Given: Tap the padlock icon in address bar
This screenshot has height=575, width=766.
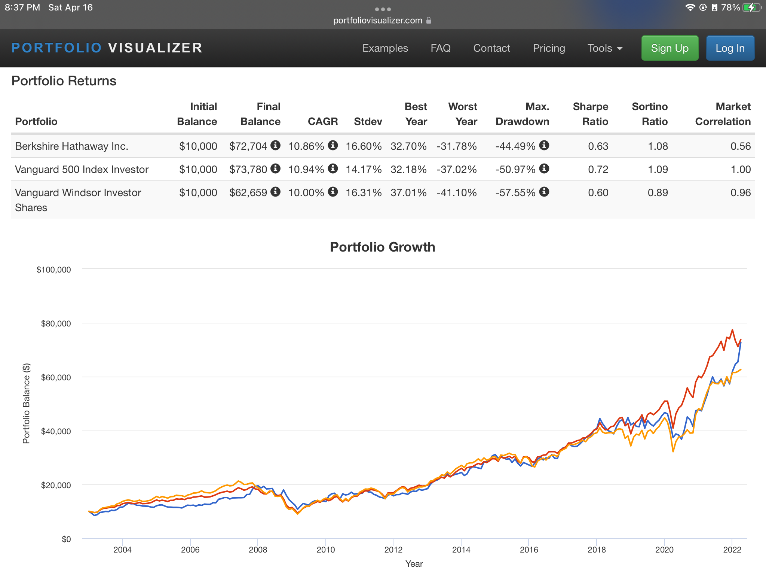Looking at the screenshot, I should click(x=429, y=20).
